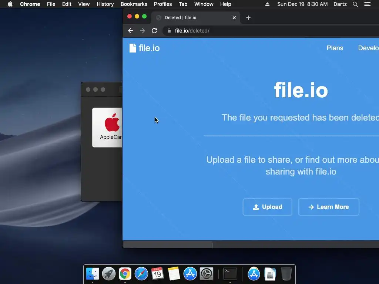The height and width of the screenshot is (284, 379).
Task: Open Finder from the Dock
Action: [x=93, y=274]
